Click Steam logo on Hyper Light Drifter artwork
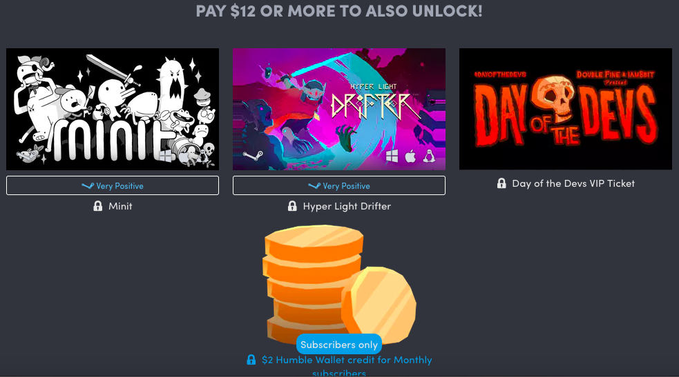The width and height of the screenshot is (679, 377). tap(253, 156)
